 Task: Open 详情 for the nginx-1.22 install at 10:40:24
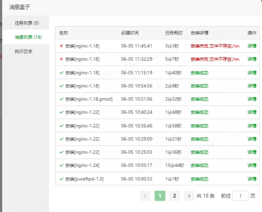tap(252, 112)
